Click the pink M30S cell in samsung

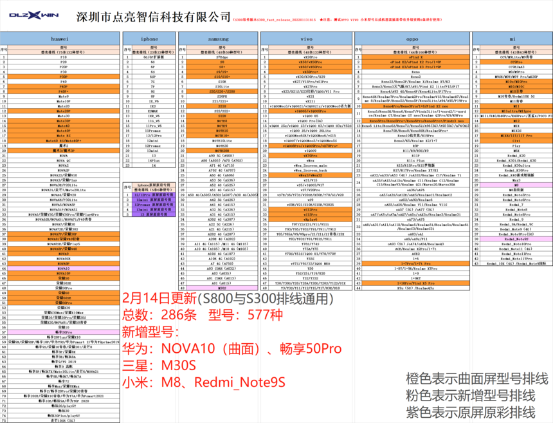pyautogui.click(x=221, y=287)
